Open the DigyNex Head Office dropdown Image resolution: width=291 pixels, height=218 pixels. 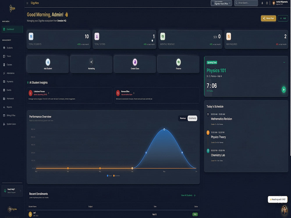click(x=221, y=3)
